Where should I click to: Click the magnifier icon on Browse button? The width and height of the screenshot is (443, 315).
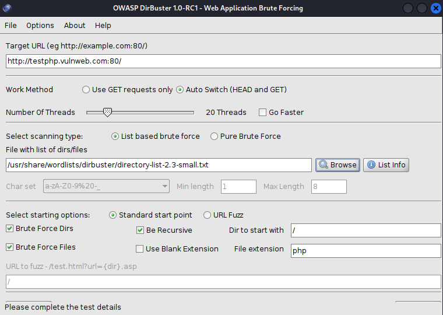[x=324, y=164]
